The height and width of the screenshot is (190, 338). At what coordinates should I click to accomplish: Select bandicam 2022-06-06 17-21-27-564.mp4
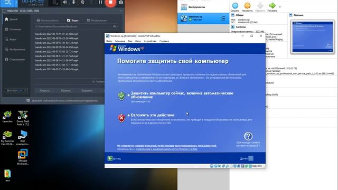coord(57,56)
